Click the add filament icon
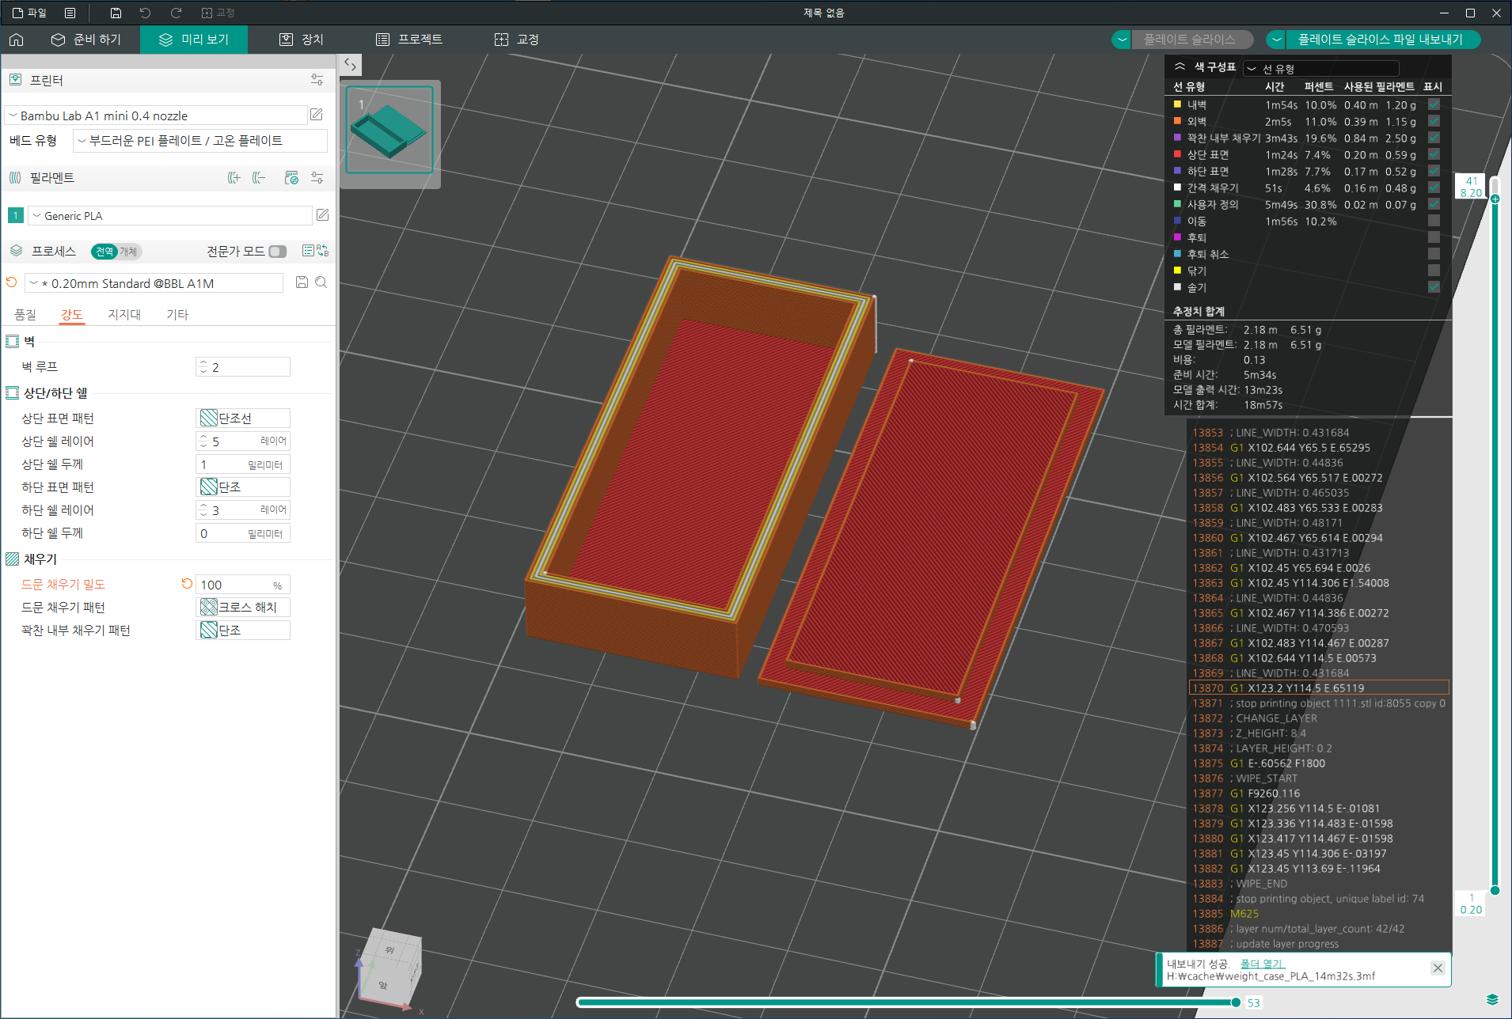The width and height of the screenshot is (1512, 1019). pos(234,178)
